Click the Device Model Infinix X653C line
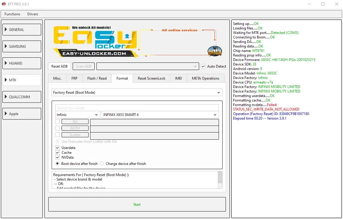 point(255,73)
